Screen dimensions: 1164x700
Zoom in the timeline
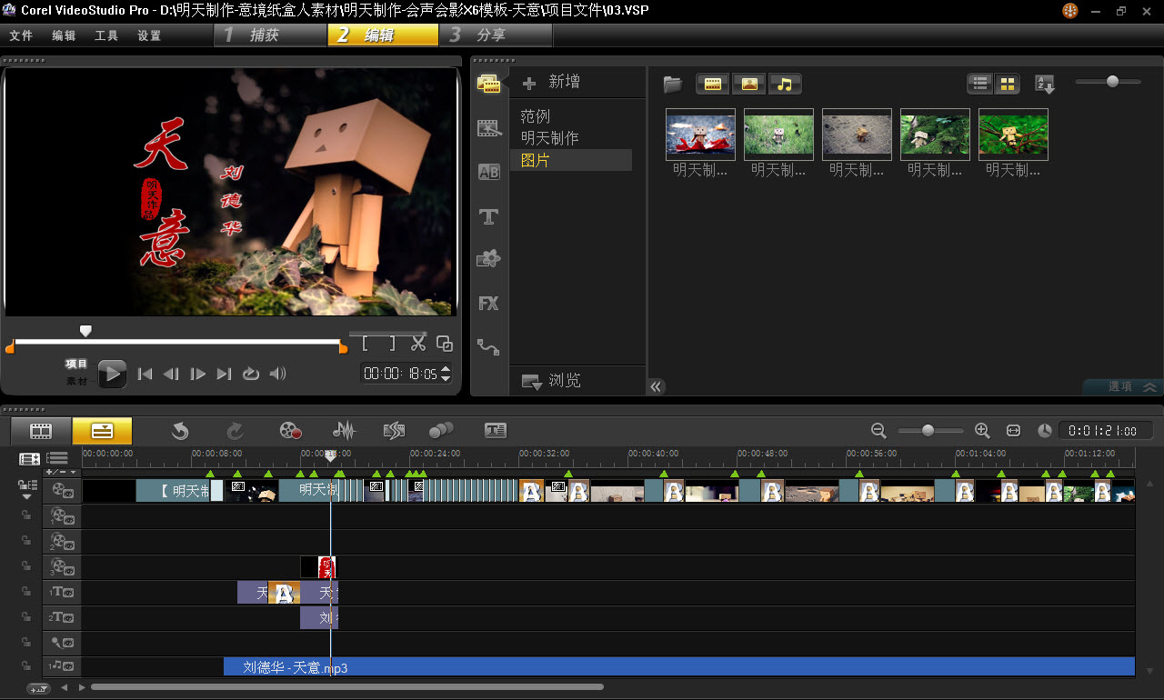click(x=982, y=431)
